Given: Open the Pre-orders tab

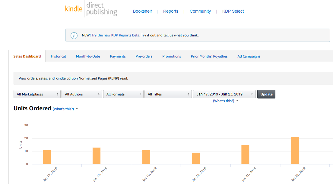Looking at the screenshot, I should pos(144,56).
